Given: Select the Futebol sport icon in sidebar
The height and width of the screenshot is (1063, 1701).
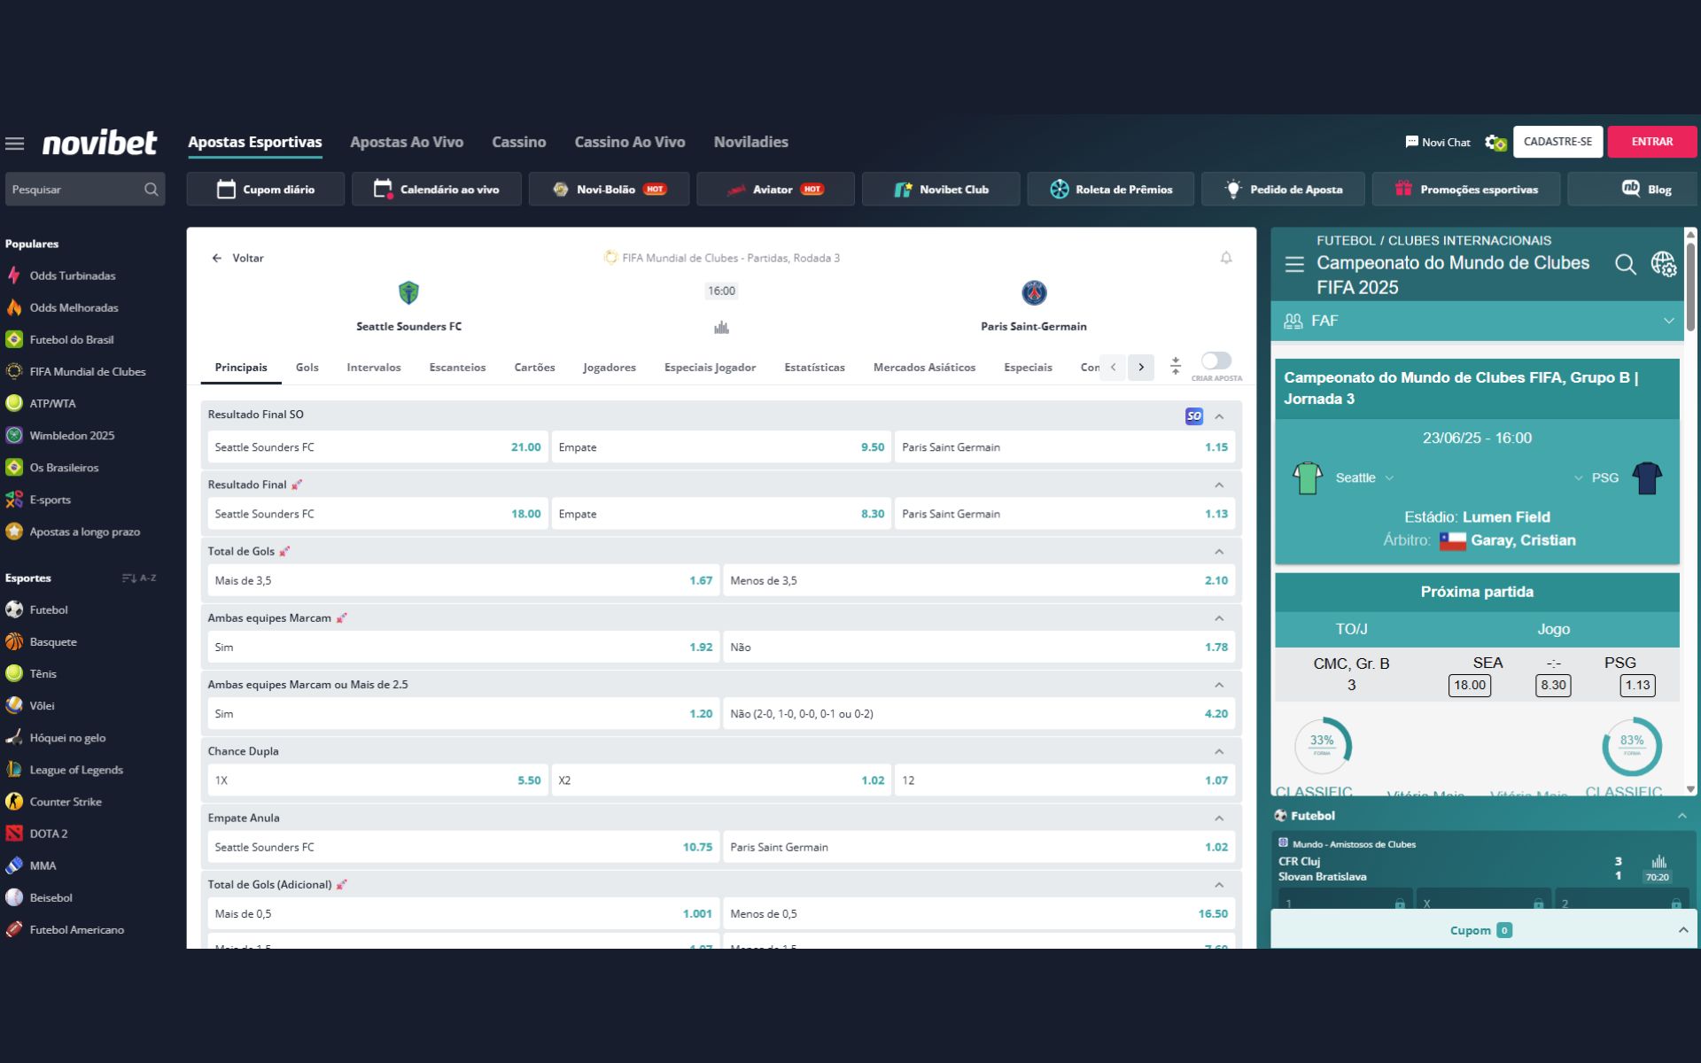Looking at the screenshot, I should 13,609.
